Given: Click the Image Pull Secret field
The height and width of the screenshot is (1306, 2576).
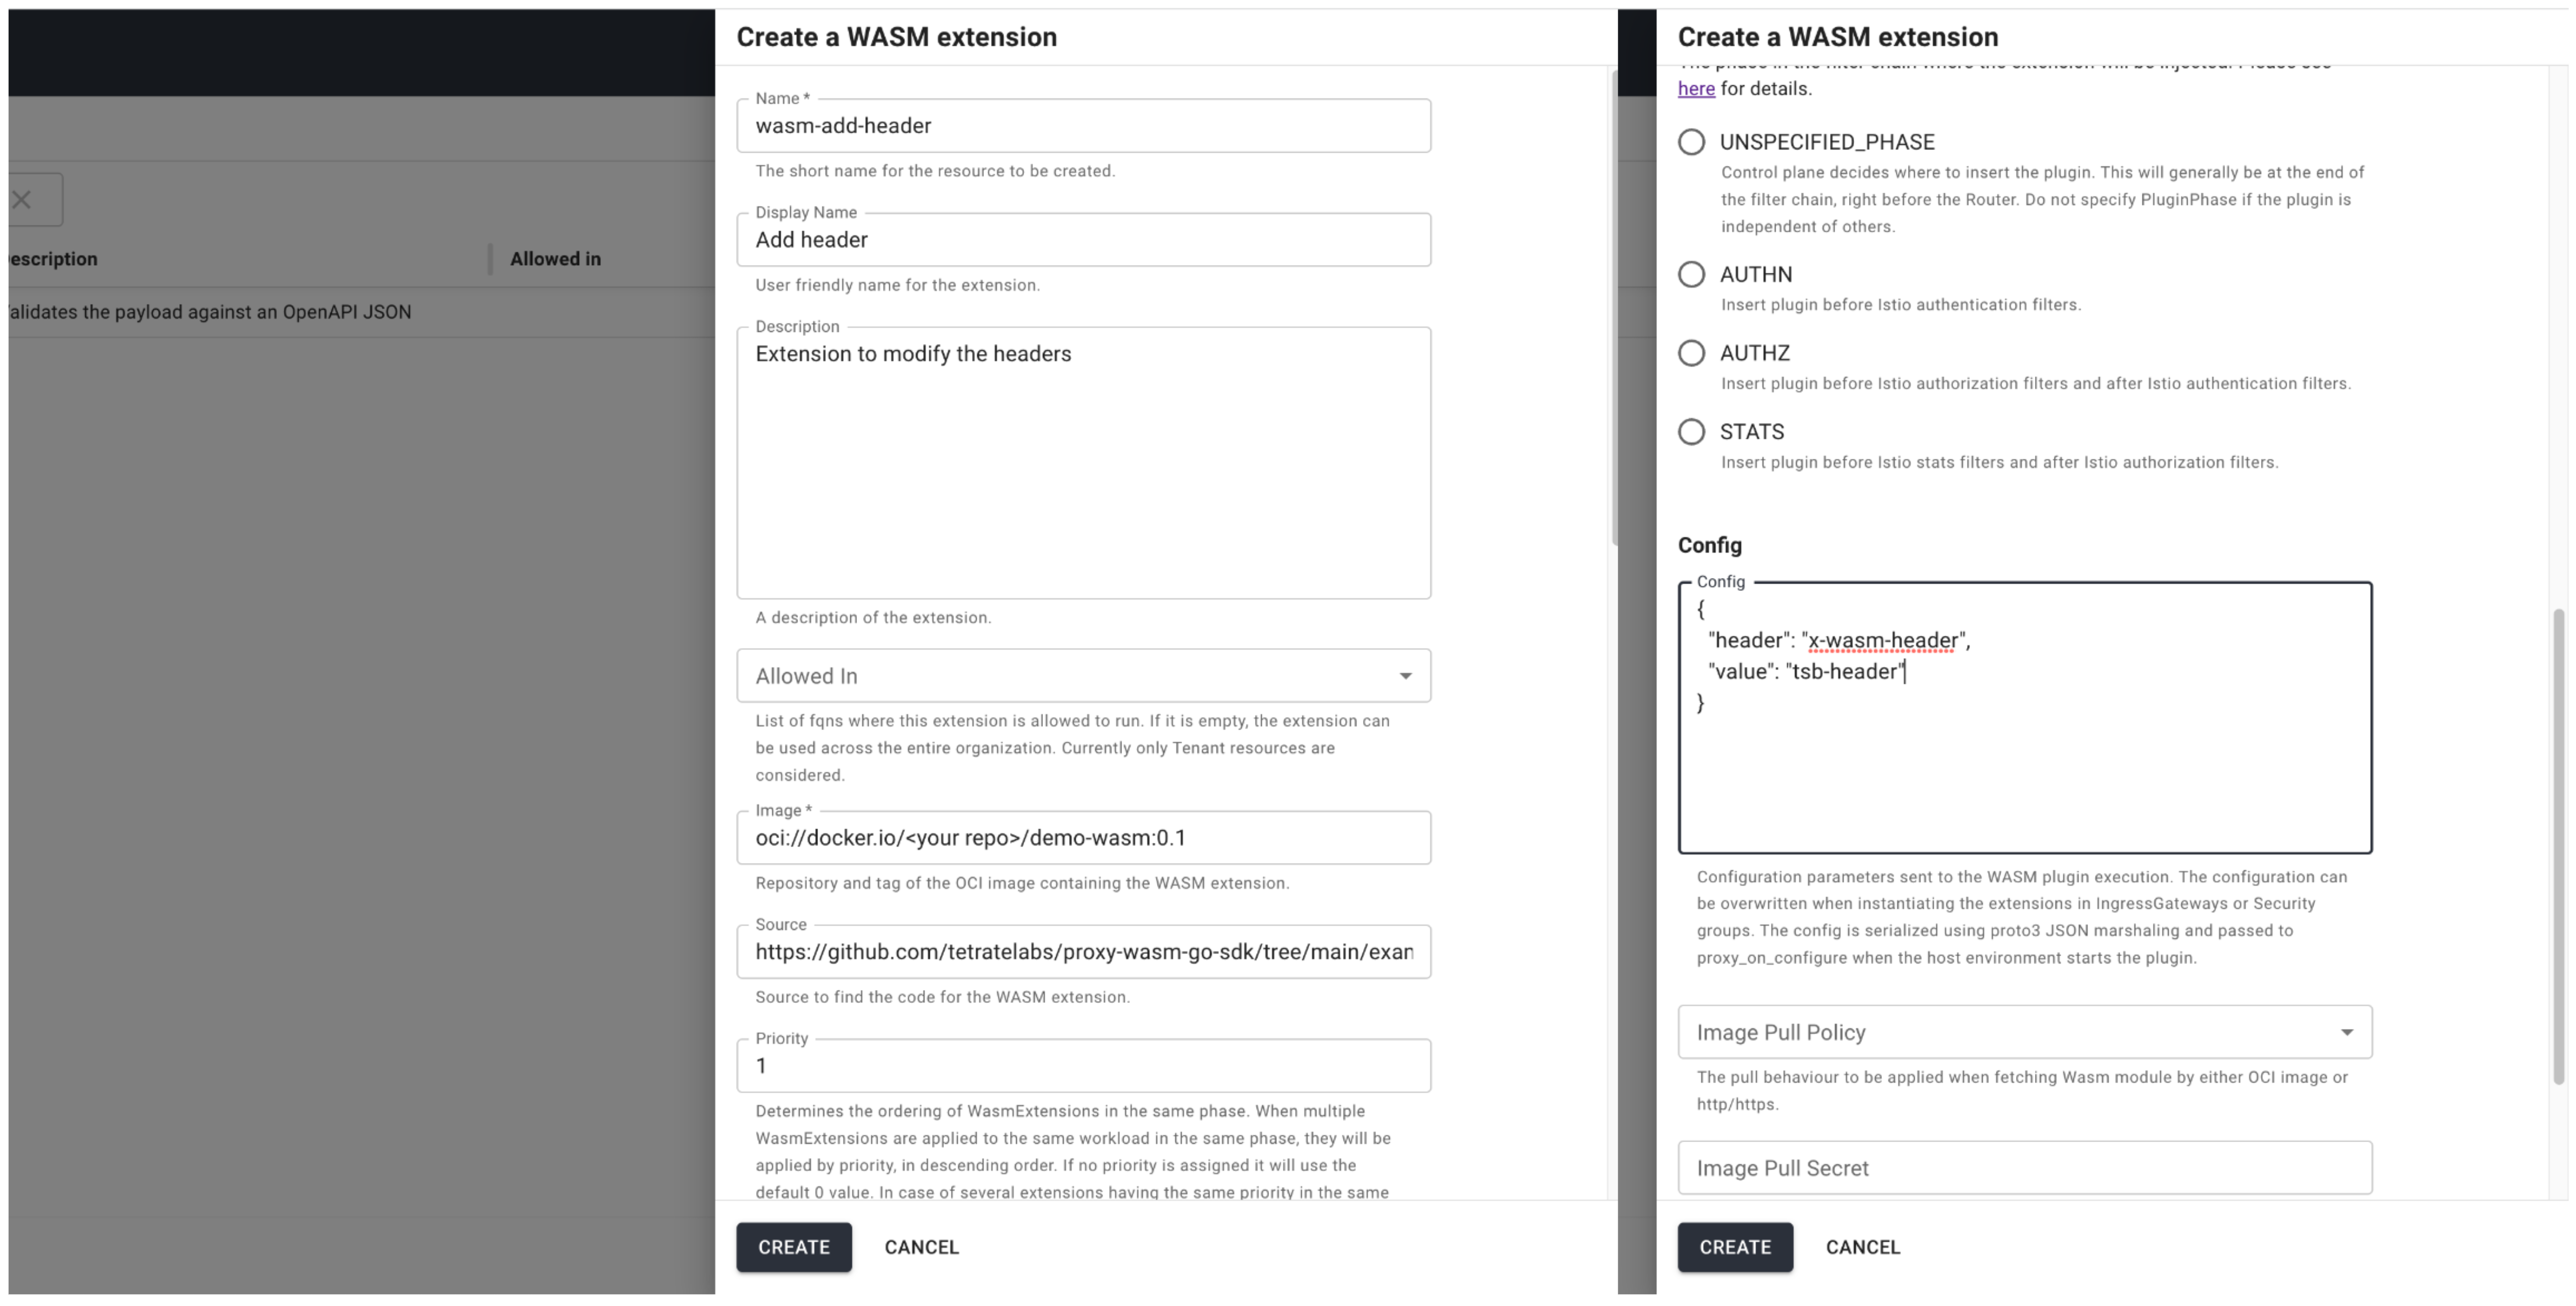Looking at the screenshot, I should (2025, 1166).
